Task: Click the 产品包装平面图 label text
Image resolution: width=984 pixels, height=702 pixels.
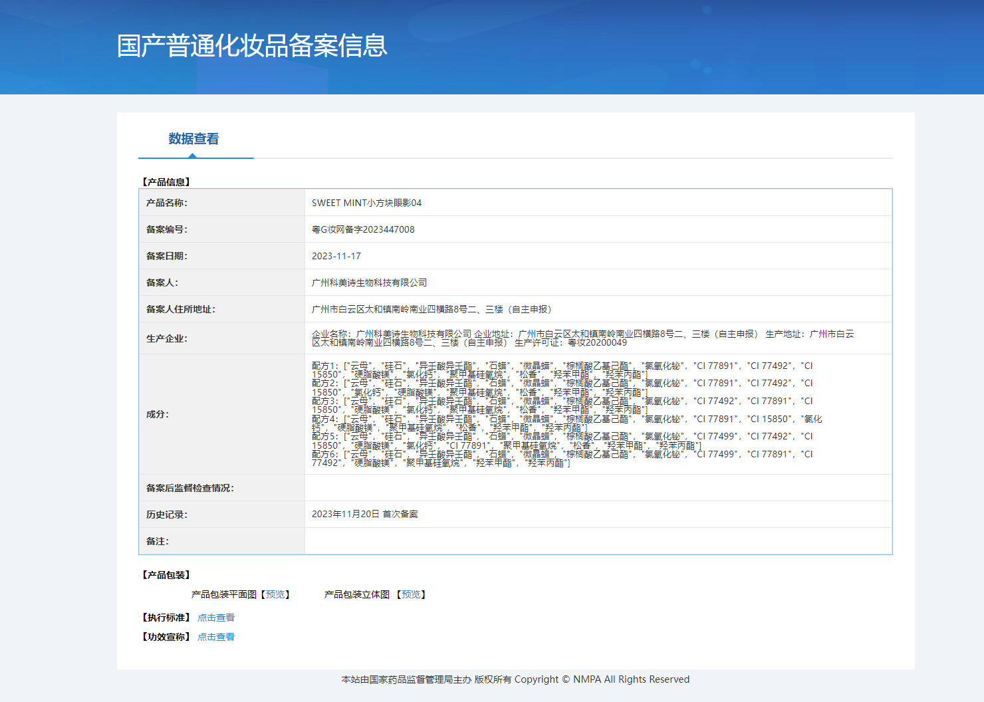Action: point(224,594)
